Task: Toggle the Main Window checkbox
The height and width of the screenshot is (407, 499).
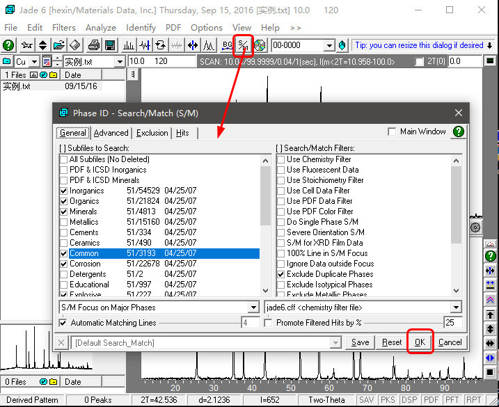Action: (392, 131)
